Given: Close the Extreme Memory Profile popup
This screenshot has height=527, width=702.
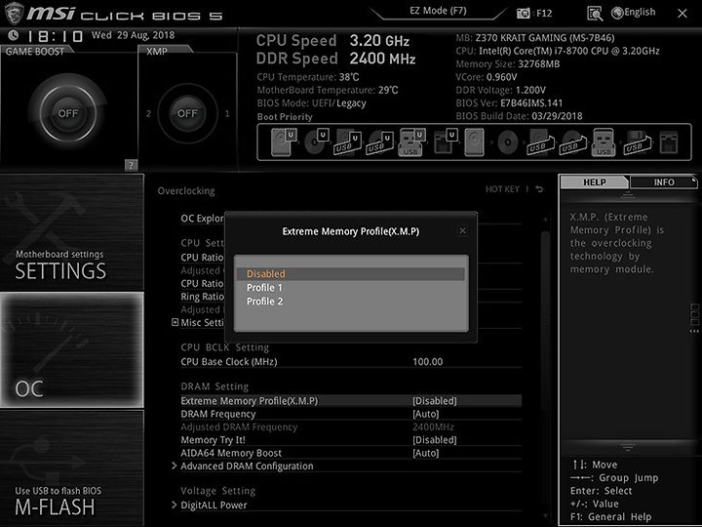Looking at the screenshot, I should point(462,230).
